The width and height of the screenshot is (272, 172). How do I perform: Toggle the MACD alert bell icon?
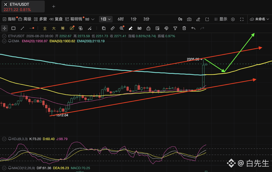pos(10,168)
